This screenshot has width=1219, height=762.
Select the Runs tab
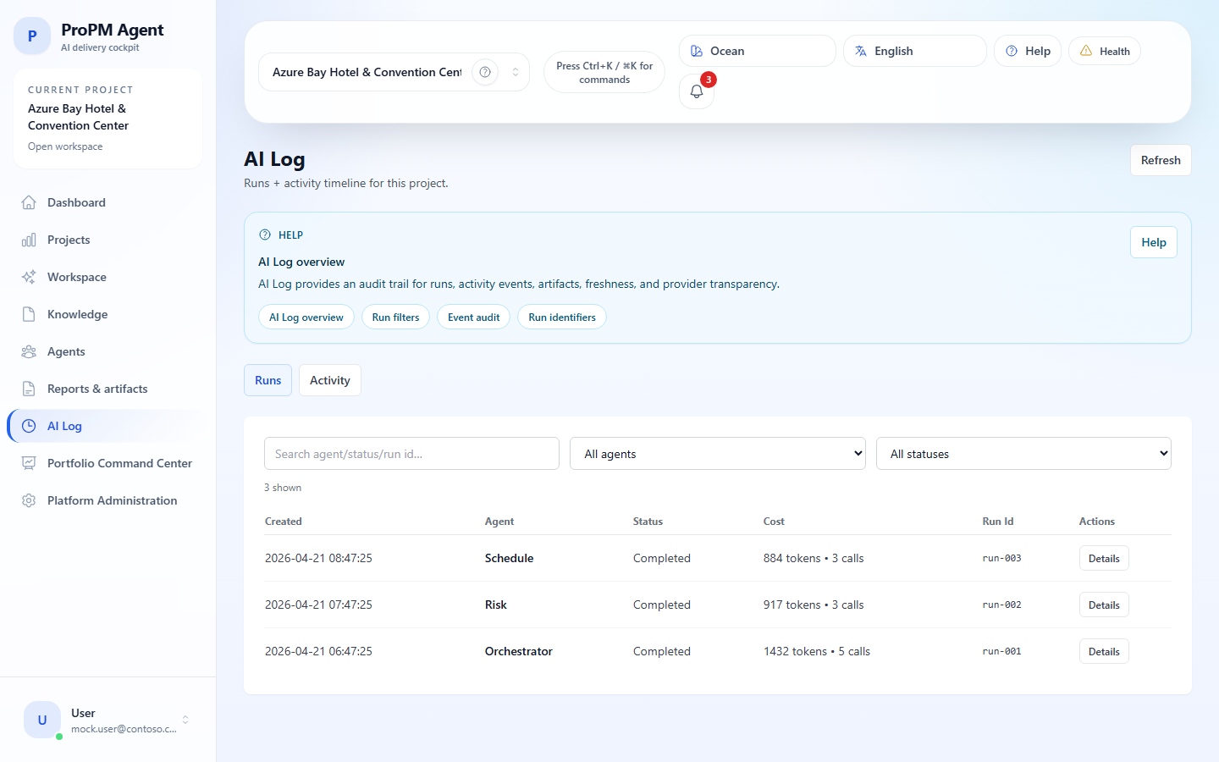(268, 380)
